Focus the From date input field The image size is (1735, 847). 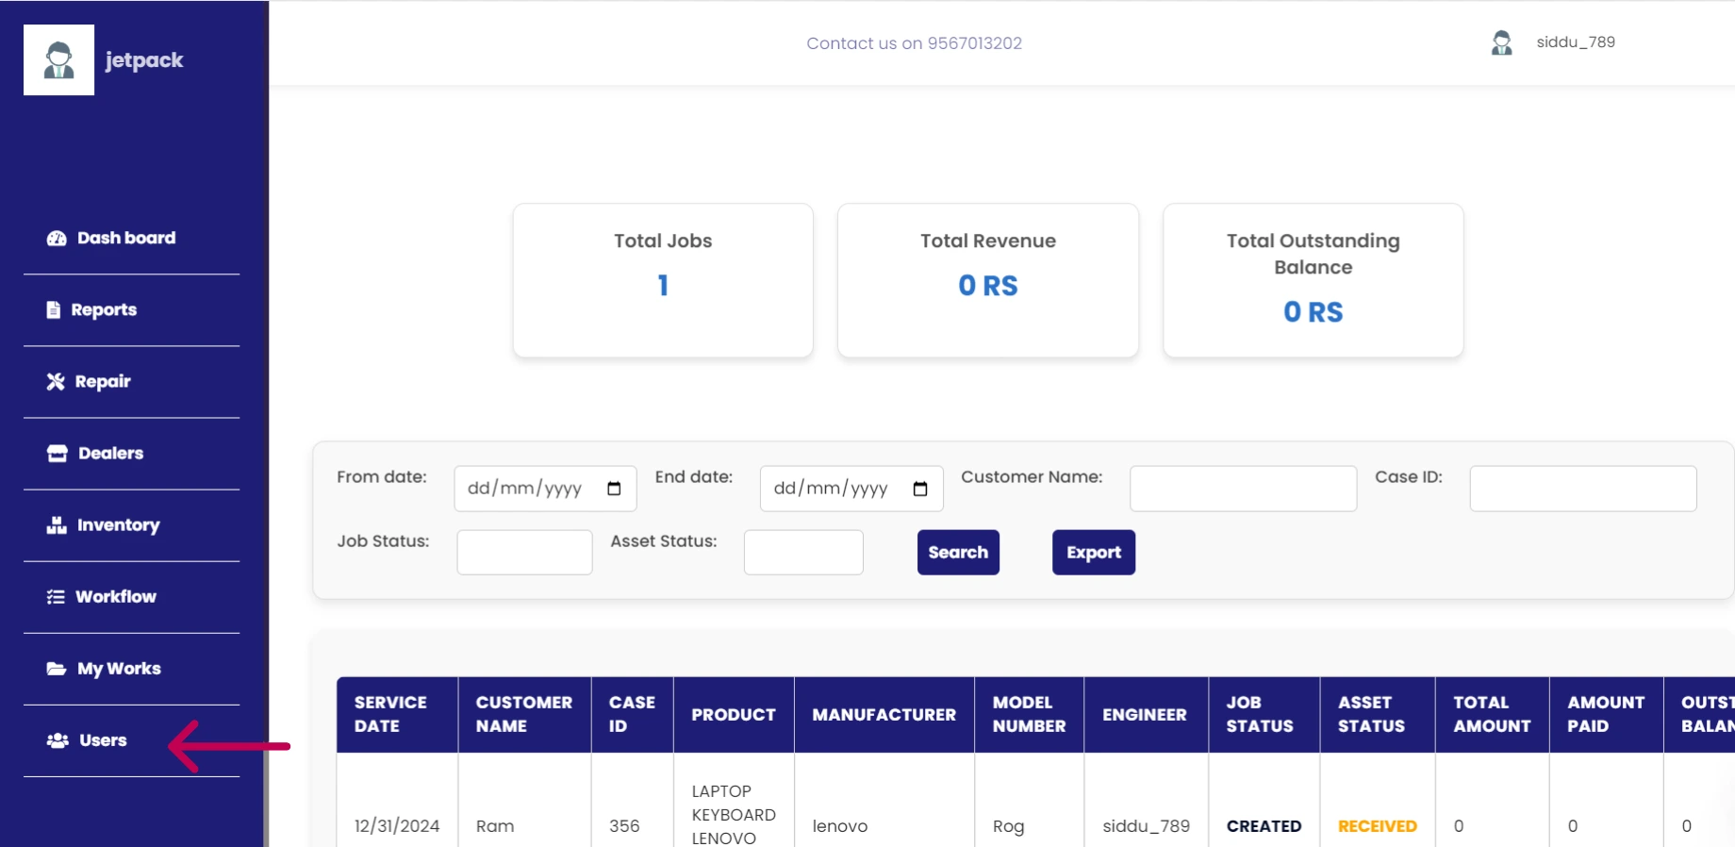pyautogui.click(x=545, y=489)
